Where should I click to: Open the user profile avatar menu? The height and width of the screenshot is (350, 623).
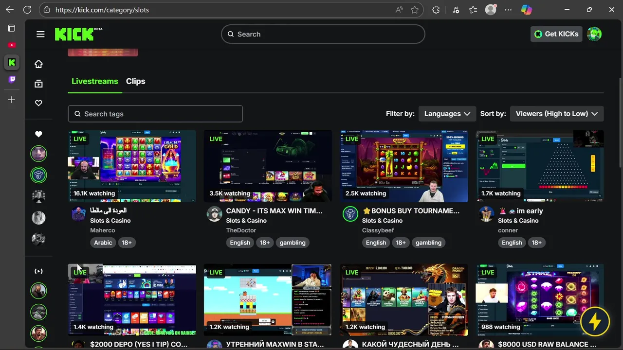coord(594,34)
